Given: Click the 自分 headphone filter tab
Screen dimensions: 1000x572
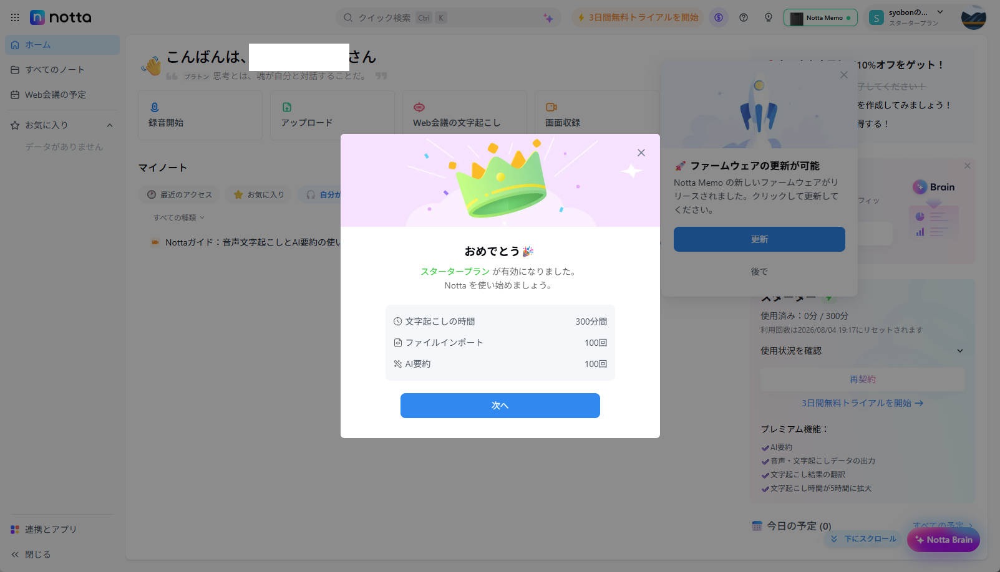Looking at the screenshot, I should [x=319, y=194].
